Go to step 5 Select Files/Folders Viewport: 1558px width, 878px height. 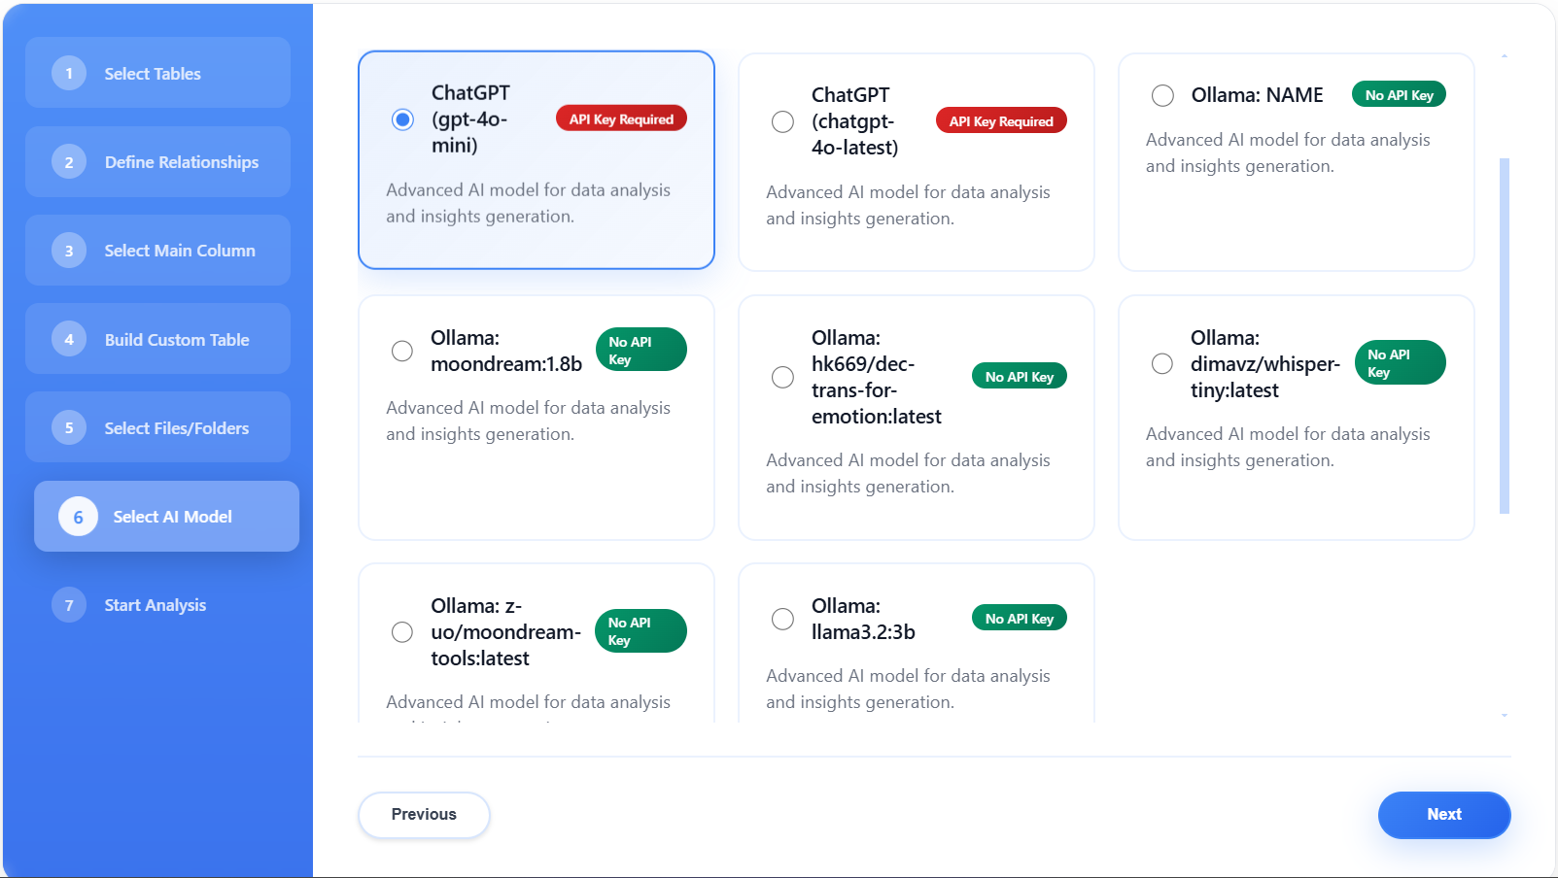pyautogui.click(x=157, y=427)
